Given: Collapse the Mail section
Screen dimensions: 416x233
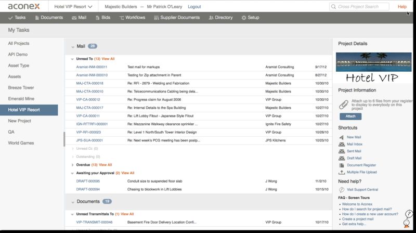Looking at the screenshot, I should coord(73,47).
